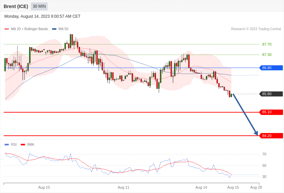Click the 30 MIN timeframe badge

[39, 6]
